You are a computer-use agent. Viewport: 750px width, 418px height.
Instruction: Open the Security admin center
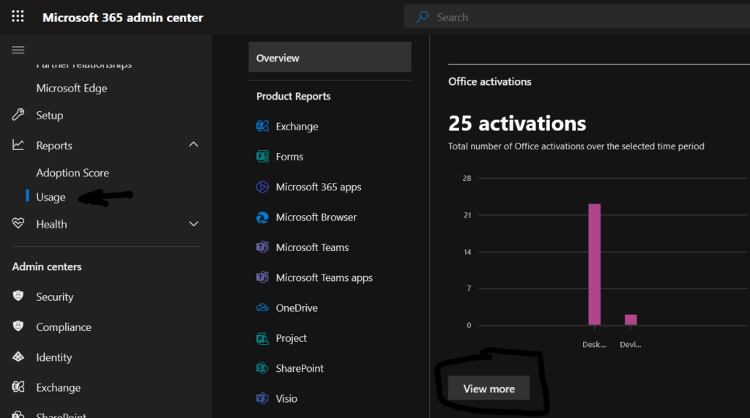pyautogui.click(x=55, y=296)
